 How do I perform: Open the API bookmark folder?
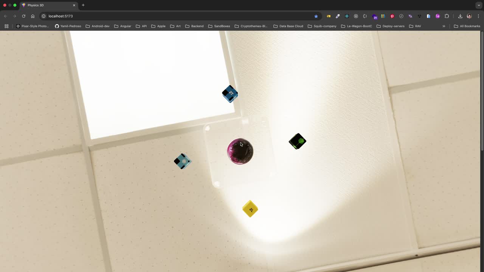click(141, 26)
